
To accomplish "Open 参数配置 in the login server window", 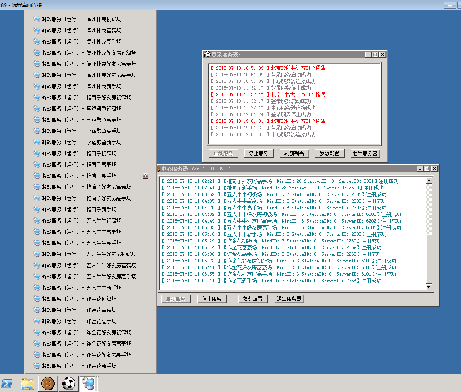I will click(330, 153).
